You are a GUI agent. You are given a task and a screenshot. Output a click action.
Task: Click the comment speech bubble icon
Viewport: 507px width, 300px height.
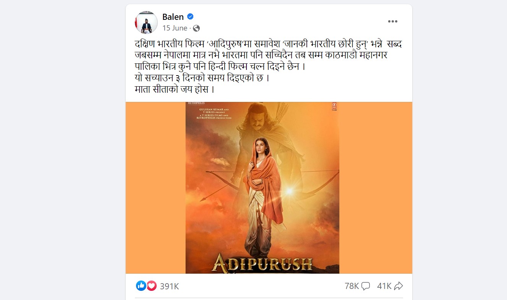[x=366, y=286]
